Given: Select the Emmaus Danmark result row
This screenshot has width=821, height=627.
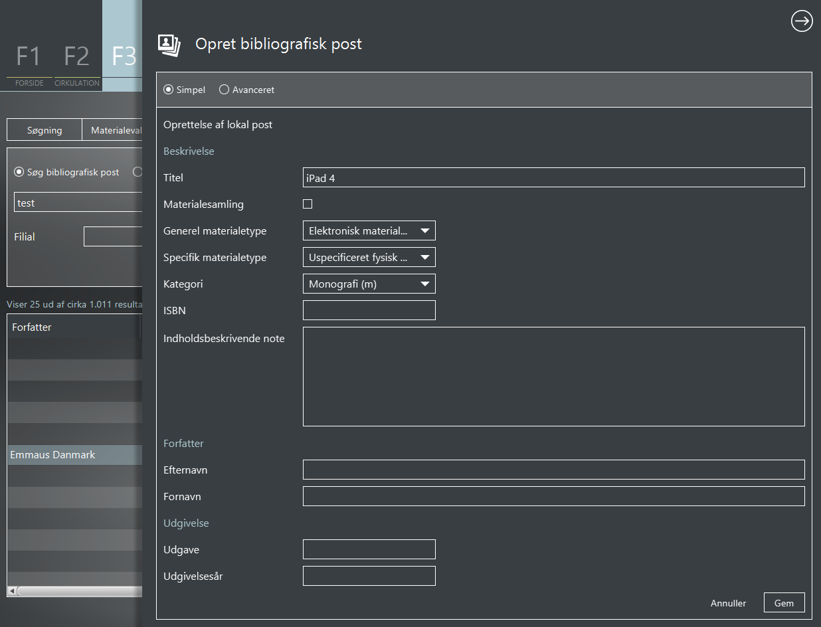Looking at the screenshot, I should tap(75, 455).
